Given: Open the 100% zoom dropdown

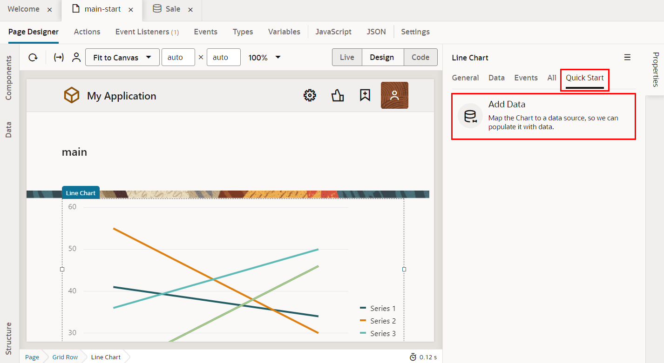Looking at the screenshot, I should [x=264, y=58].
